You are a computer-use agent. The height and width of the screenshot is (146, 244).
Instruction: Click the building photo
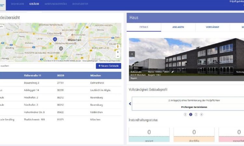(186, 60)
